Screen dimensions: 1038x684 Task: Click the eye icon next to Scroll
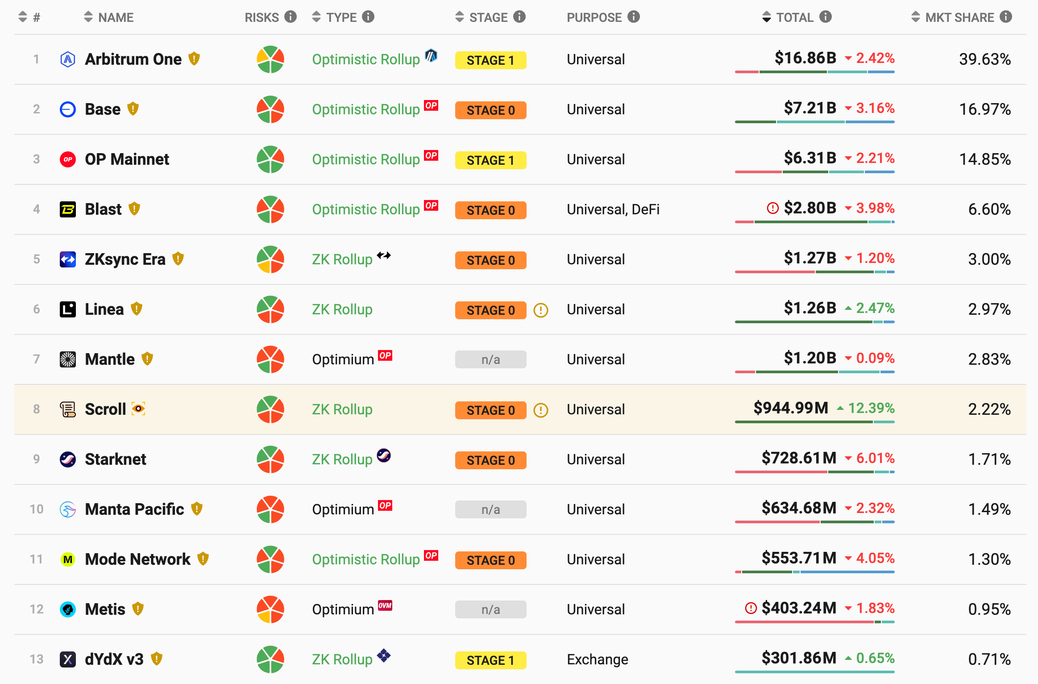tap(139, 409)
